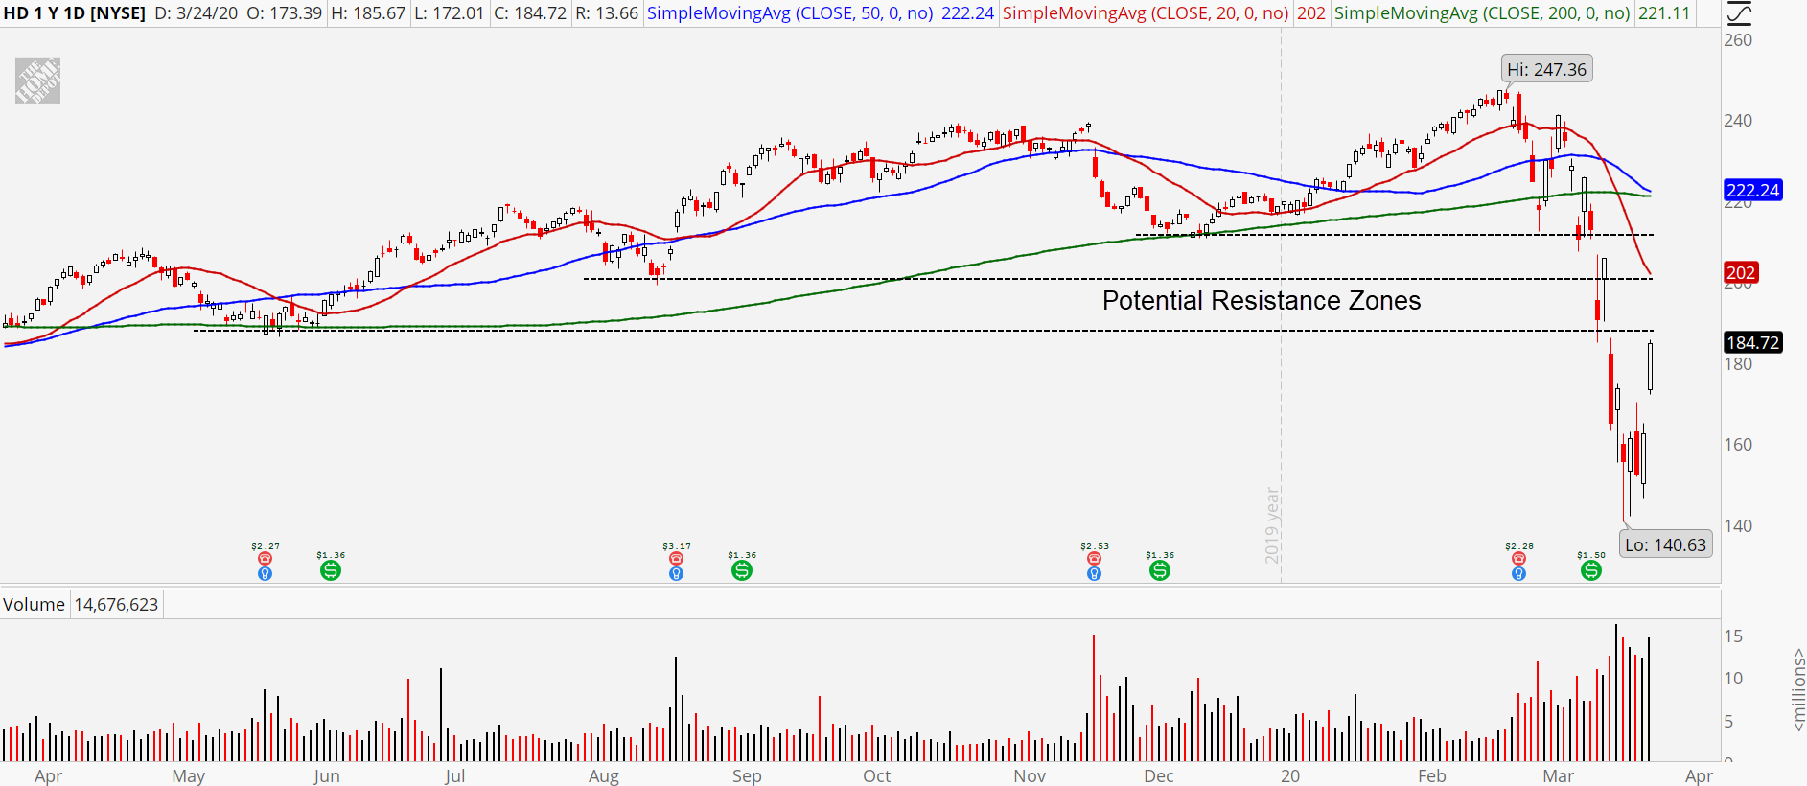Click the Nov label on the time axis
1807x786 pixels.
point(1031,776)
